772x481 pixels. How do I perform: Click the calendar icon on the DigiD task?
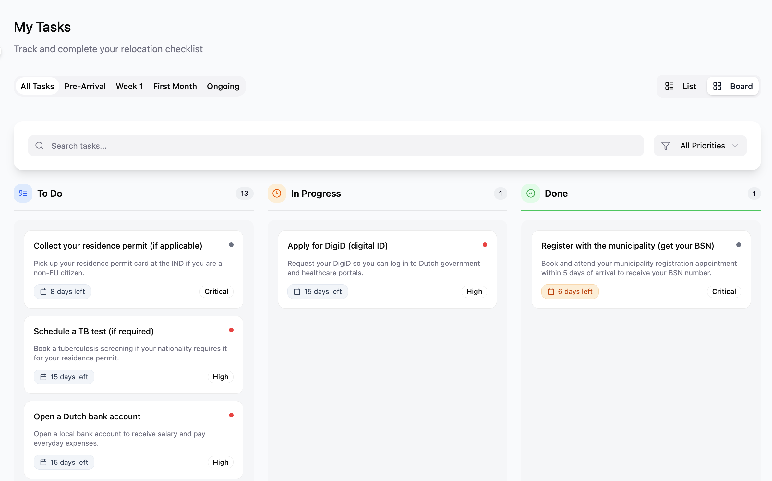(x=297, y=291)
